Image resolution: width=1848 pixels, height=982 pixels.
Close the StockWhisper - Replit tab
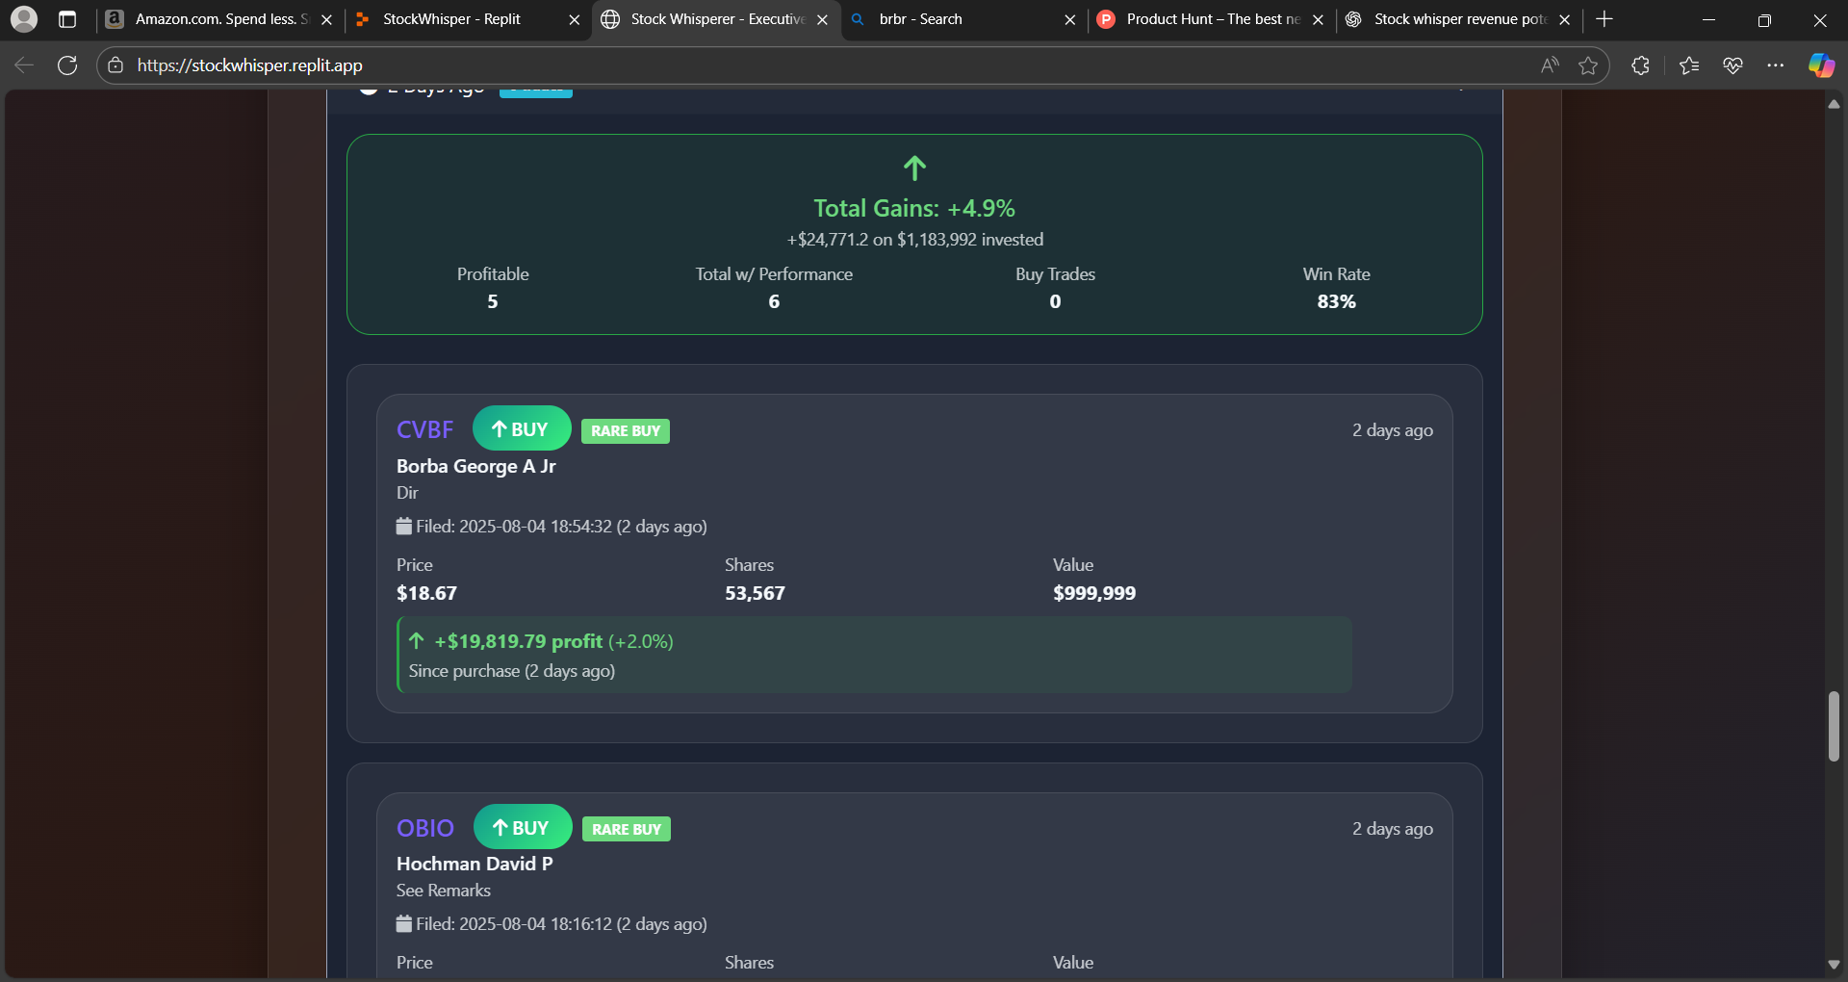(x=575, y=19)
